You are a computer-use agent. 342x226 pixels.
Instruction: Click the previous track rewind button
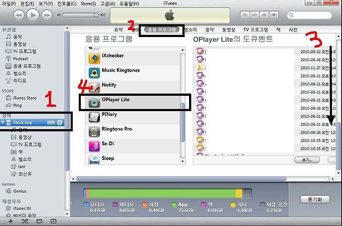coord(19,15)
